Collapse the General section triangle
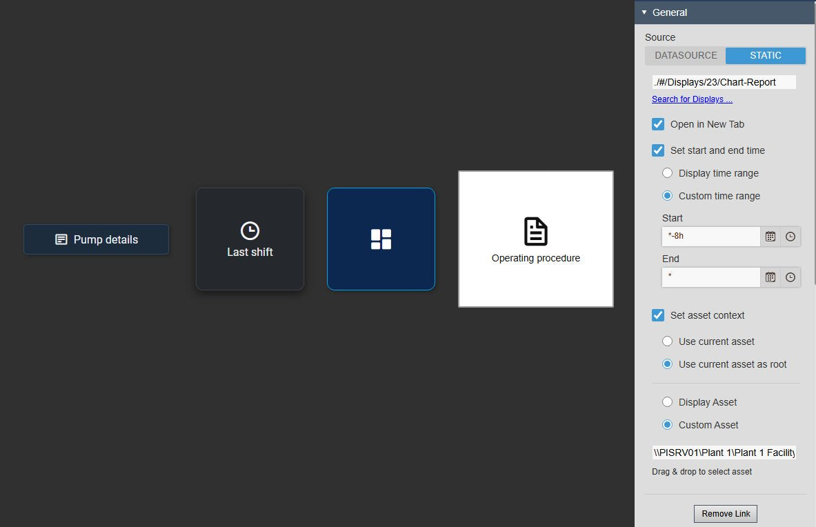This screenshot has width=816, height=527. pyautogui.click(x=644, y=12)
